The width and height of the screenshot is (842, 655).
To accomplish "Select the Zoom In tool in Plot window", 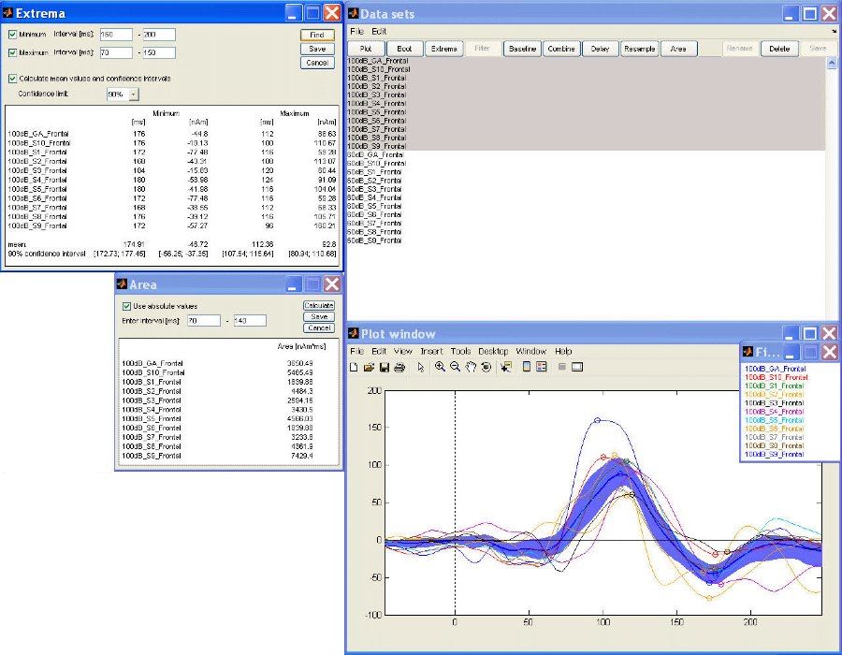I will pos(440,367).
